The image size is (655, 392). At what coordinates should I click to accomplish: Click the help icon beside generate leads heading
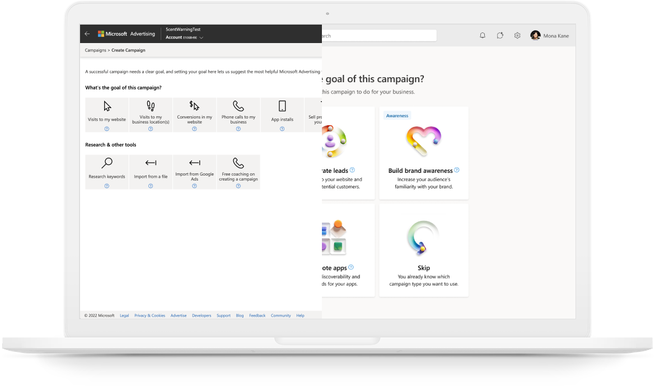tap(352, 170)
